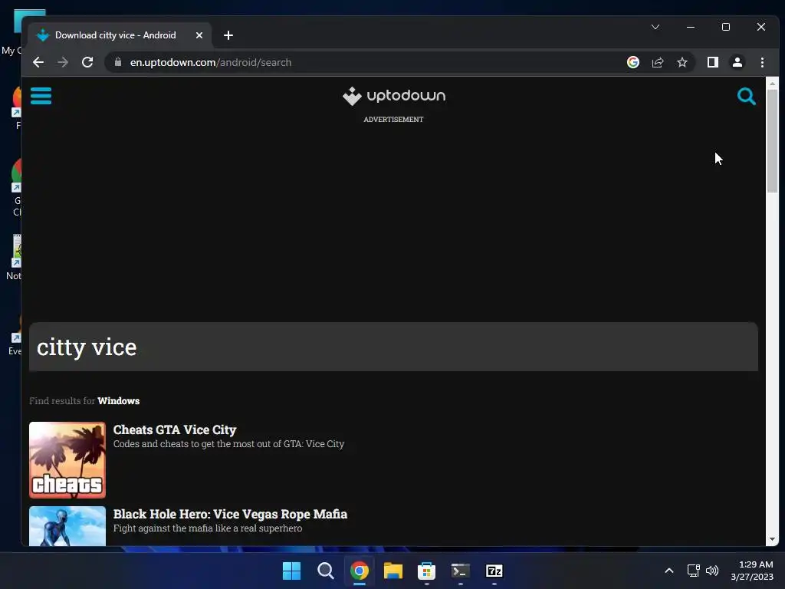Open the Windows Start menu
This screenshot has height=589, width=785.
coord(291,571)
